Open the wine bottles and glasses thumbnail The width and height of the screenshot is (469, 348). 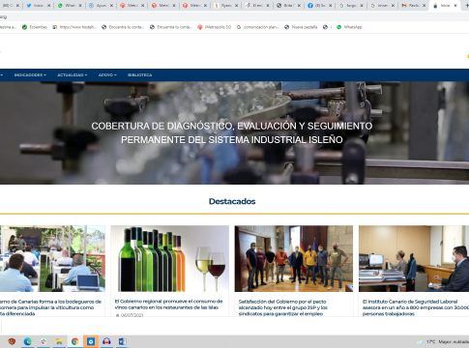[x=170, y=258]
